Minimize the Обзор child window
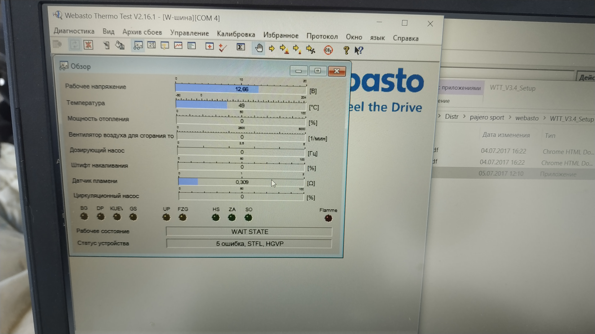 (298, 71)
